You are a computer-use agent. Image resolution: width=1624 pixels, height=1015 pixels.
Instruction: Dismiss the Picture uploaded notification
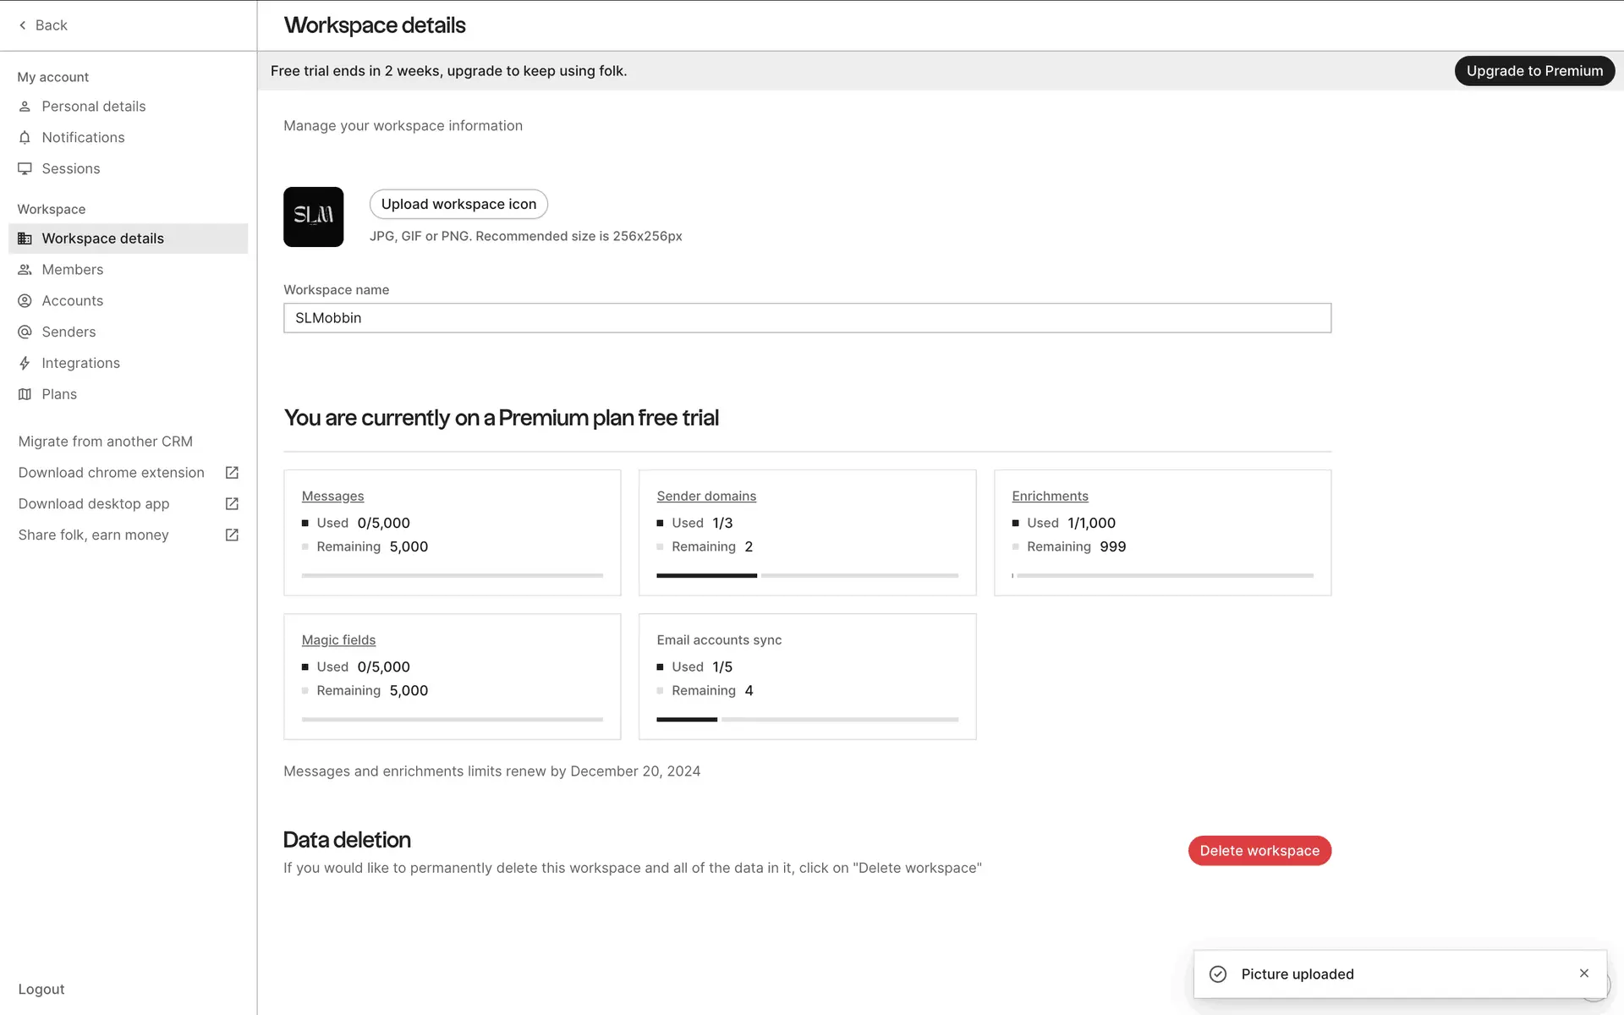tap(1583, 974)
